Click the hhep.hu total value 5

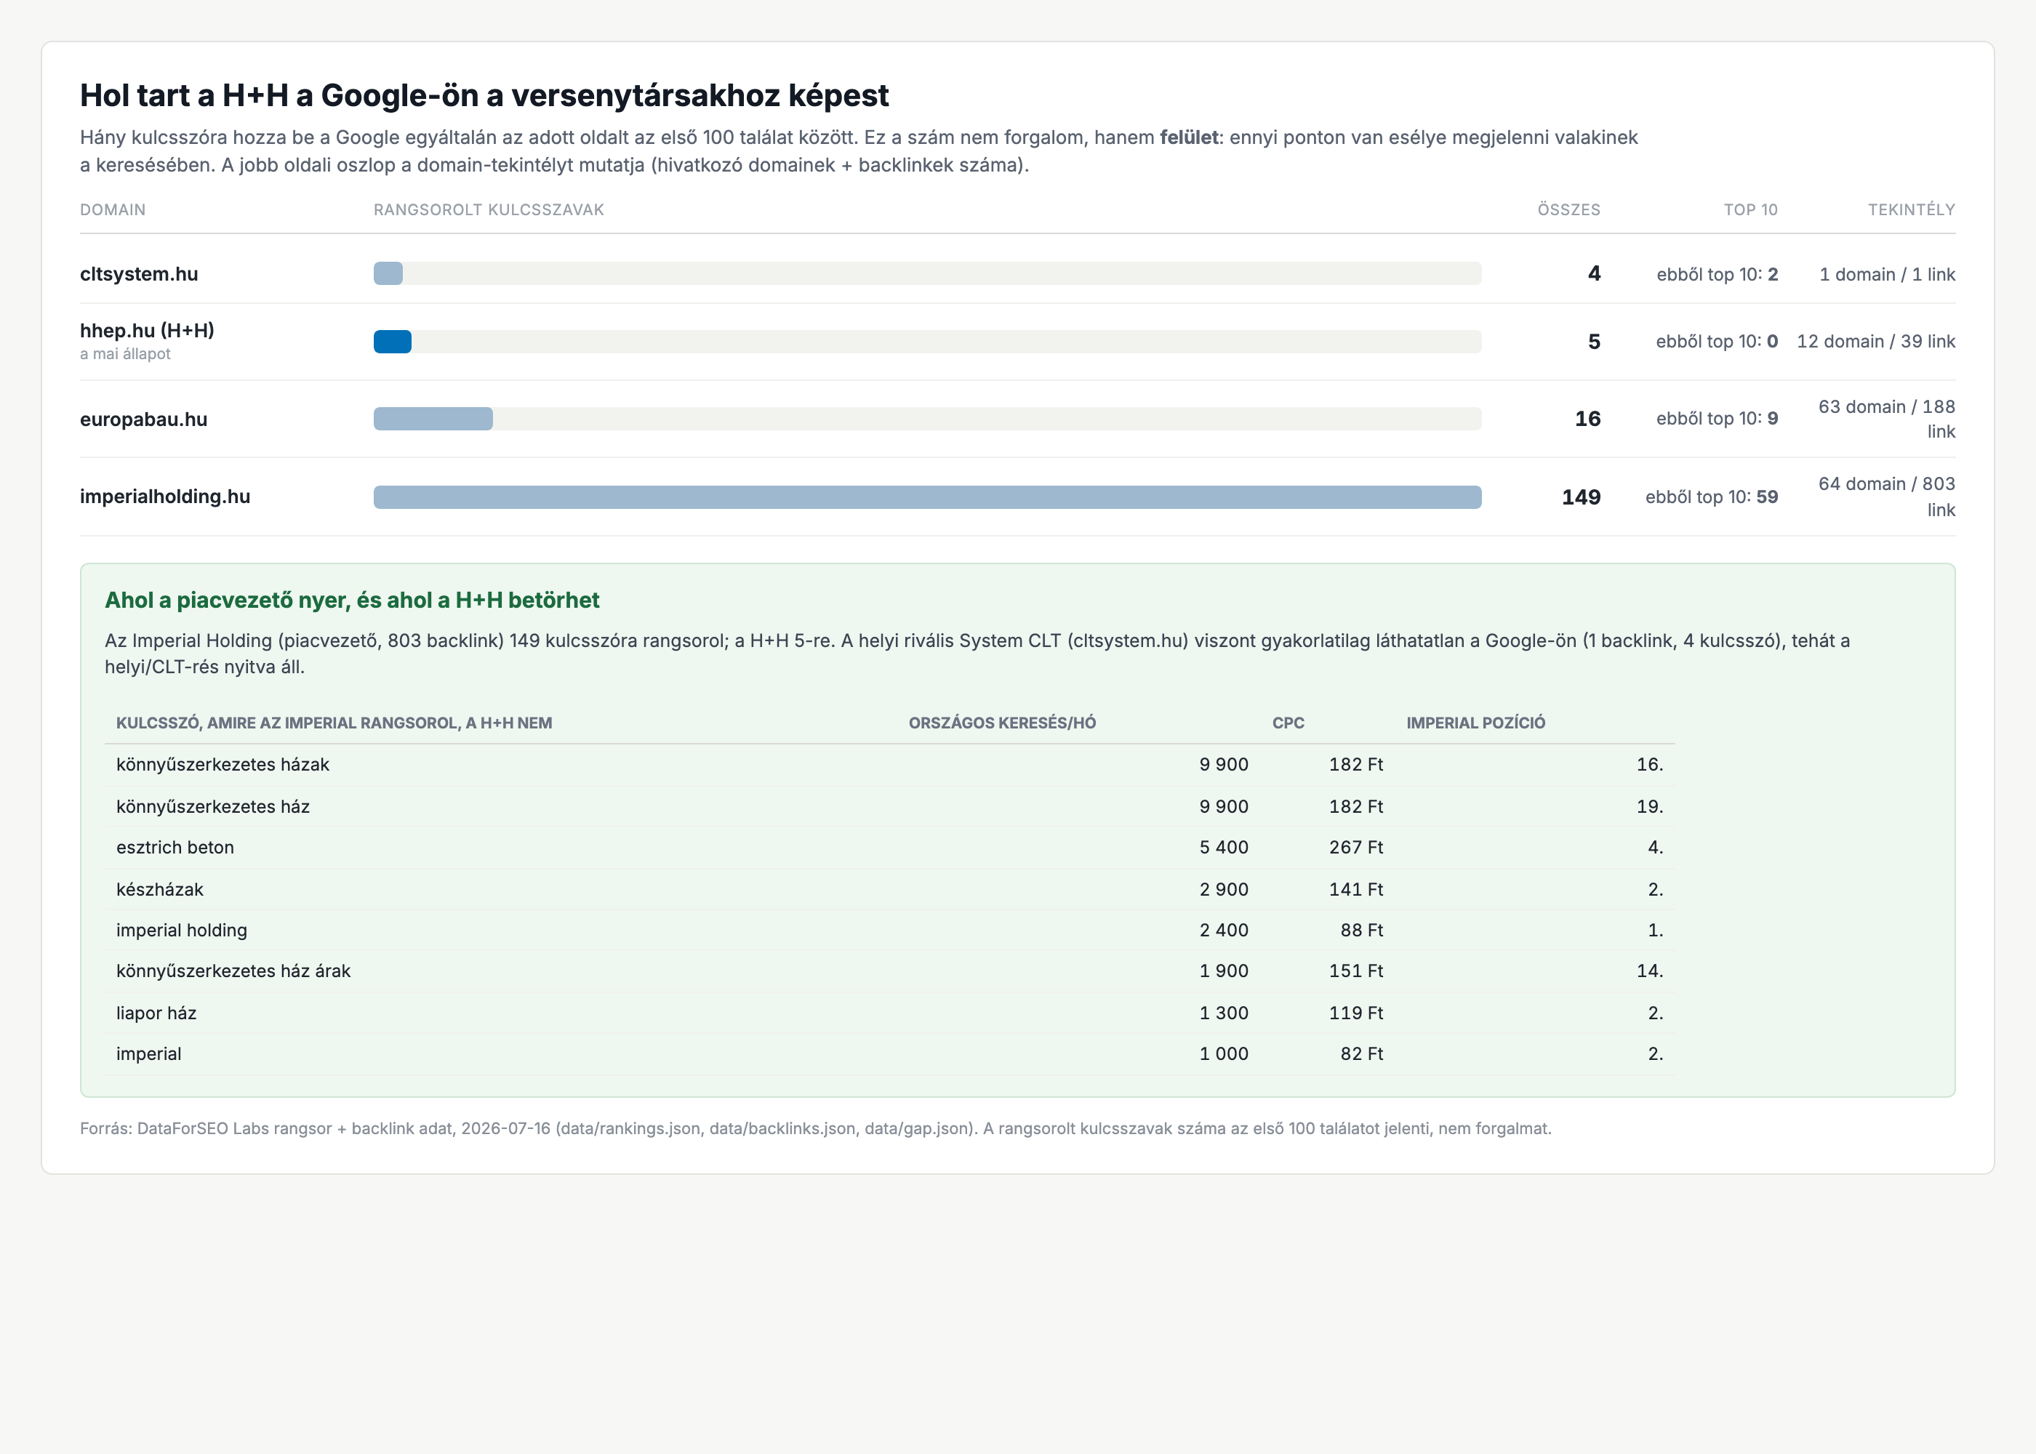pyautogui.click(x=1594, y=342)
